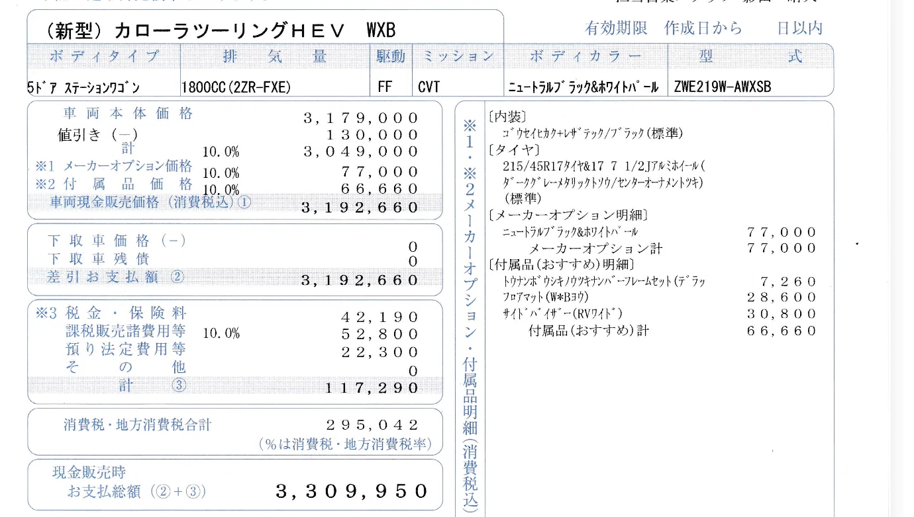The width and height of the screenshot is (914, 517).
Task: Click the メーカーオプション計 label
Action: pyautogui.click(x=596, y=249)
